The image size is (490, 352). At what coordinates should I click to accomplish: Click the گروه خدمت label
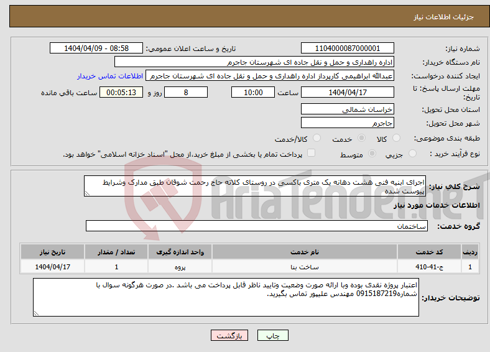(458, 226)
